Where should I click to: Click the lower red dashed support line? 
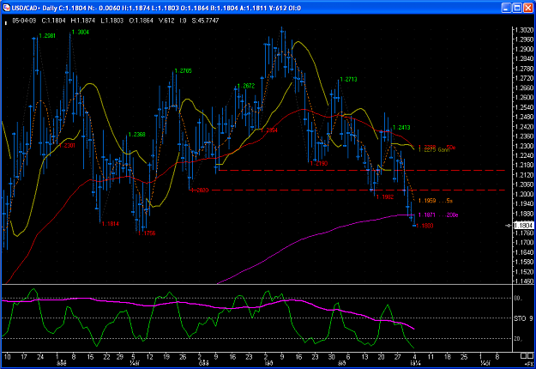pyautogui.click(x=347, y=191)
